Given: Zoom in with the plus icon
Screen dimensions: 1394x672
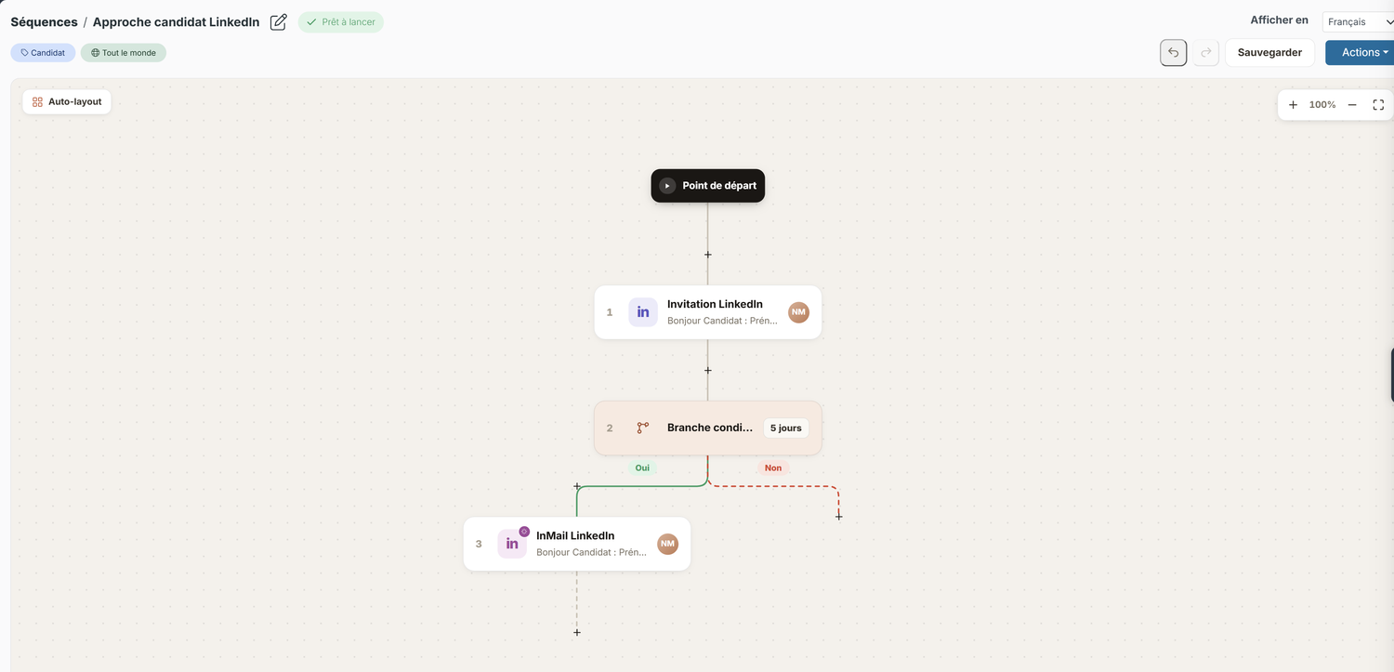Looking at the screenshot, I should [1293, 105].
